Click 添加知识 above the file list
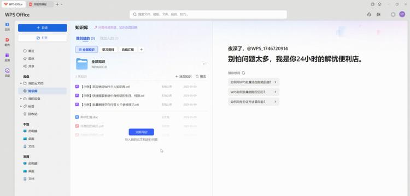Image resolution: width=410 pixels, height=196 pixels. click(183, 77)
